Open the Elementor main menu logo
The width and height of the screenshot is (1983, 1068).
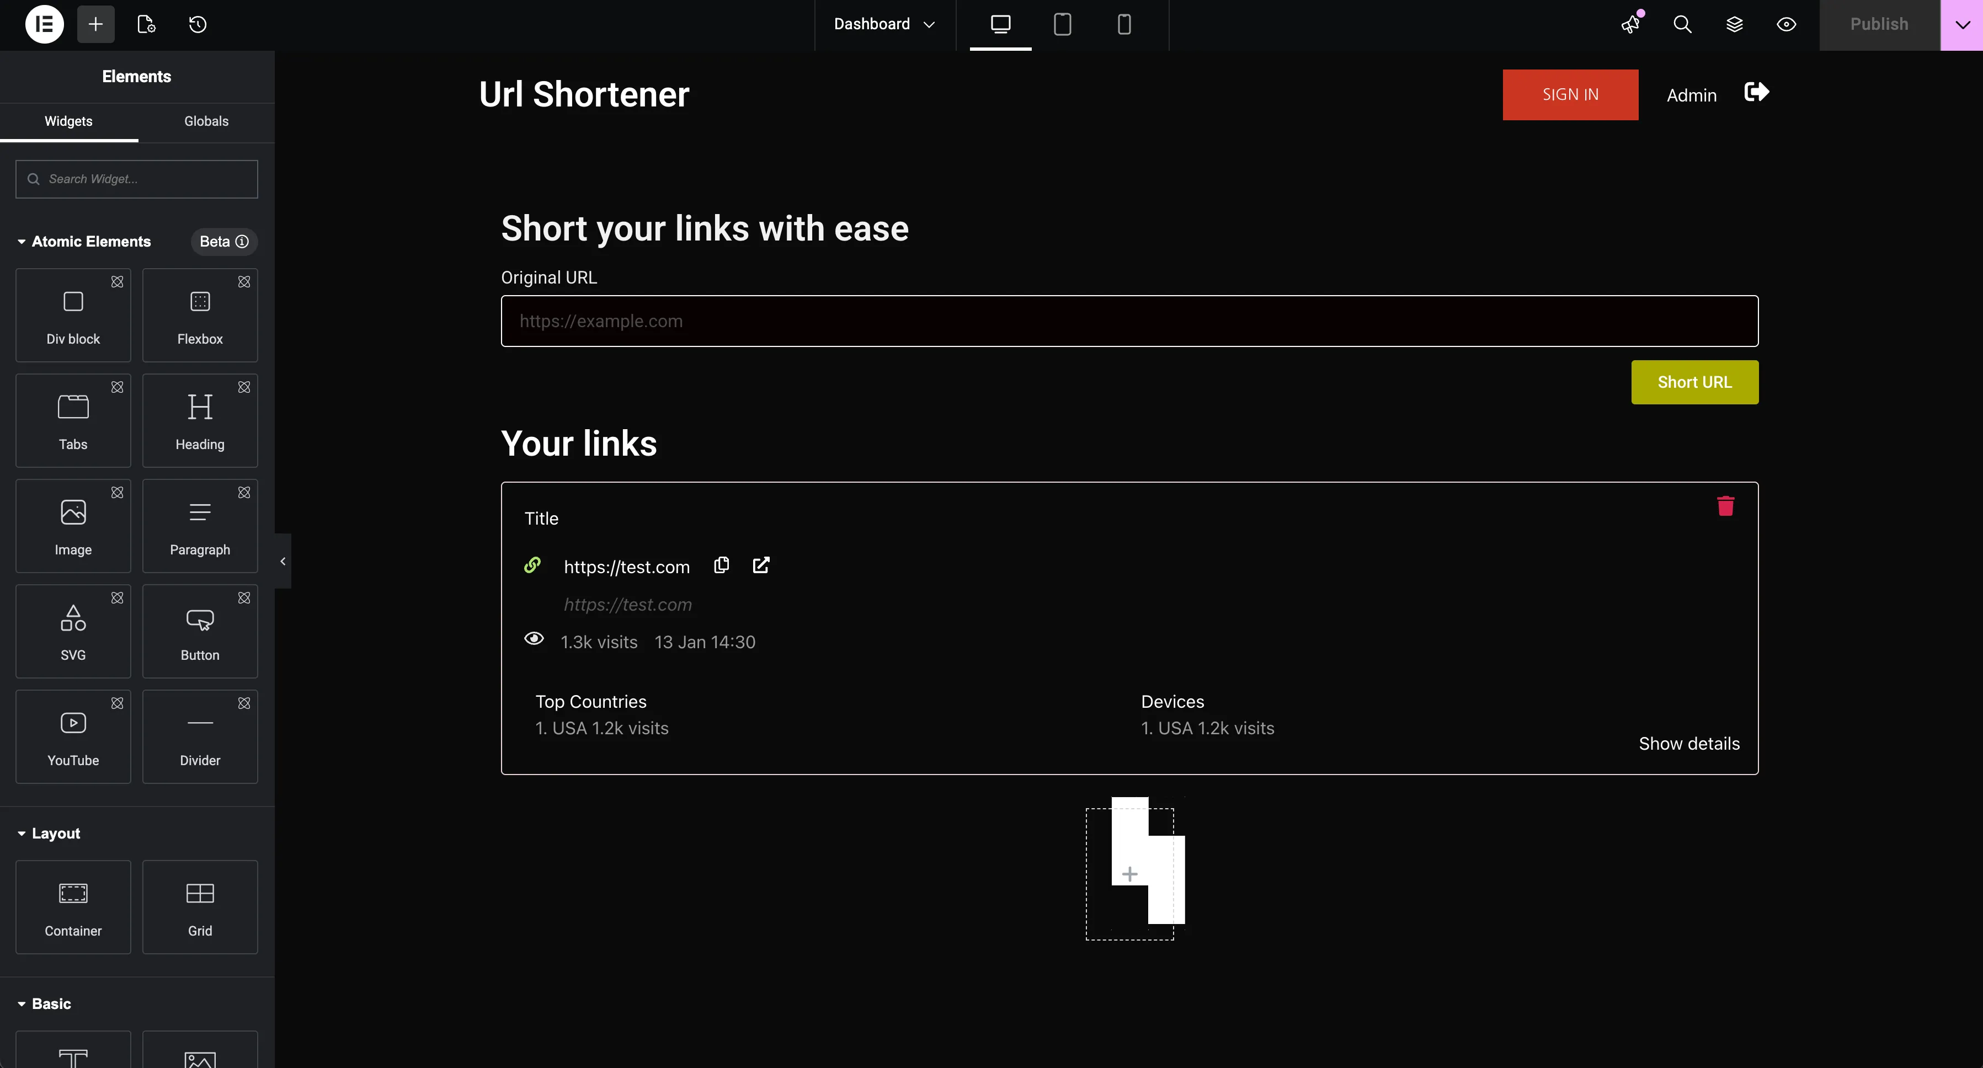[44, 24]
